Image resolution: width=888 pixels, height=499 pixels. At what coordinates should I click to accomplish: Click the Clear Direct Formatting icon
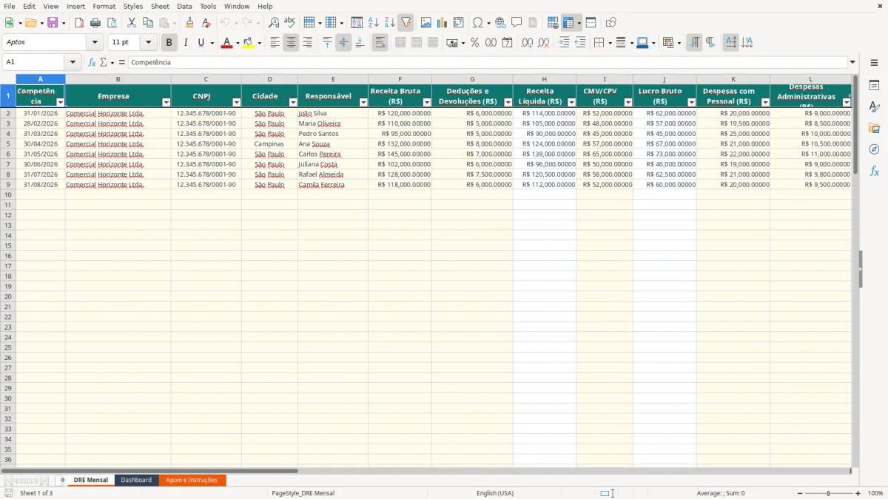(x=206, y=23)
